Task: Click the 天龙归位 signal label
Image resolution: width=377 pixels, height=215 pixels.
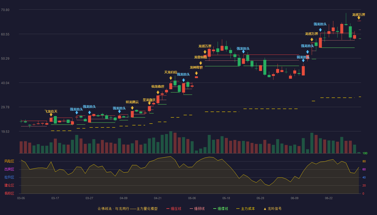Action: [171, 72]
